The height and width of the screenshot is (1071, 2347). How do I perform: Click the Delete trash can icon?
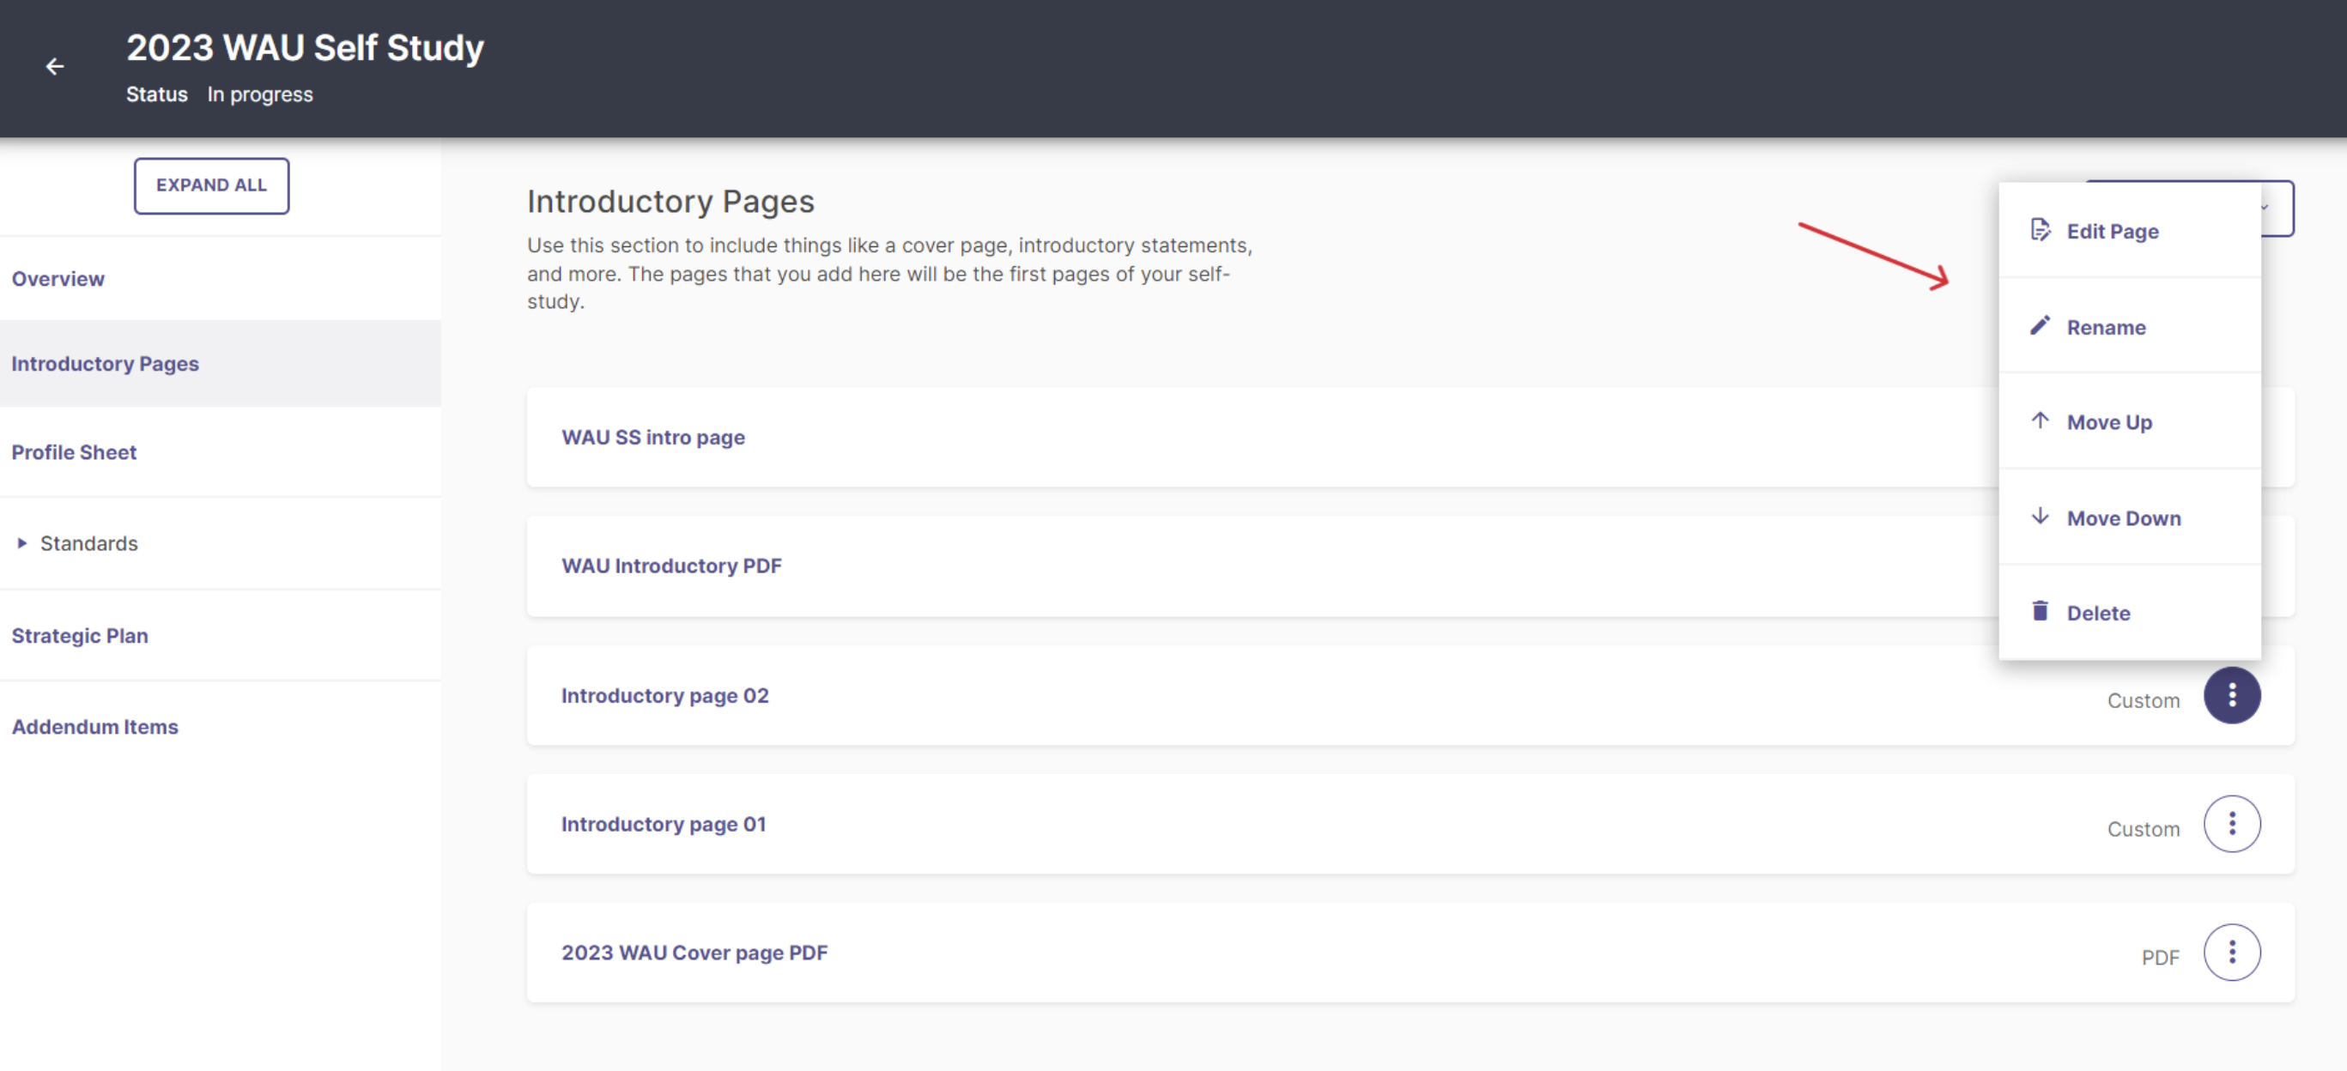[2040, 611]
